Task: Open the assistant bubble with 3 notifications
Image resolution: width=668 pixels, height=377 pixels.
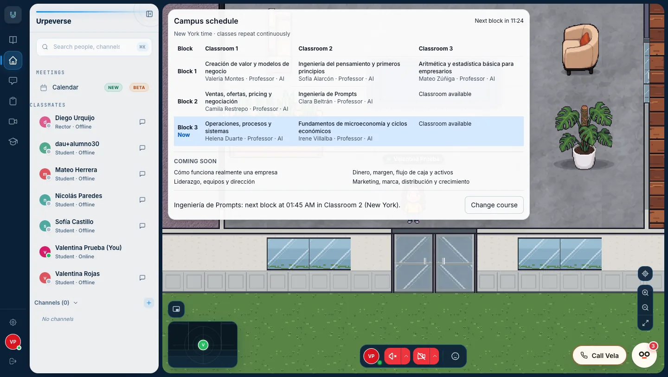Action: (x=644, y=355)
